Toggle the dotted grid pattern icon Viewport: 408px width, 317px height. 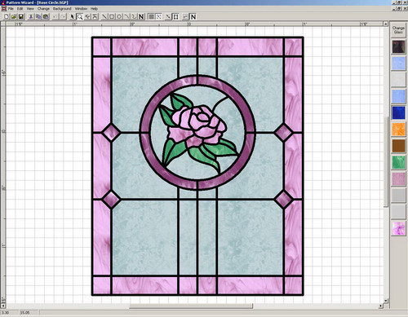click(x=159, y=17)
